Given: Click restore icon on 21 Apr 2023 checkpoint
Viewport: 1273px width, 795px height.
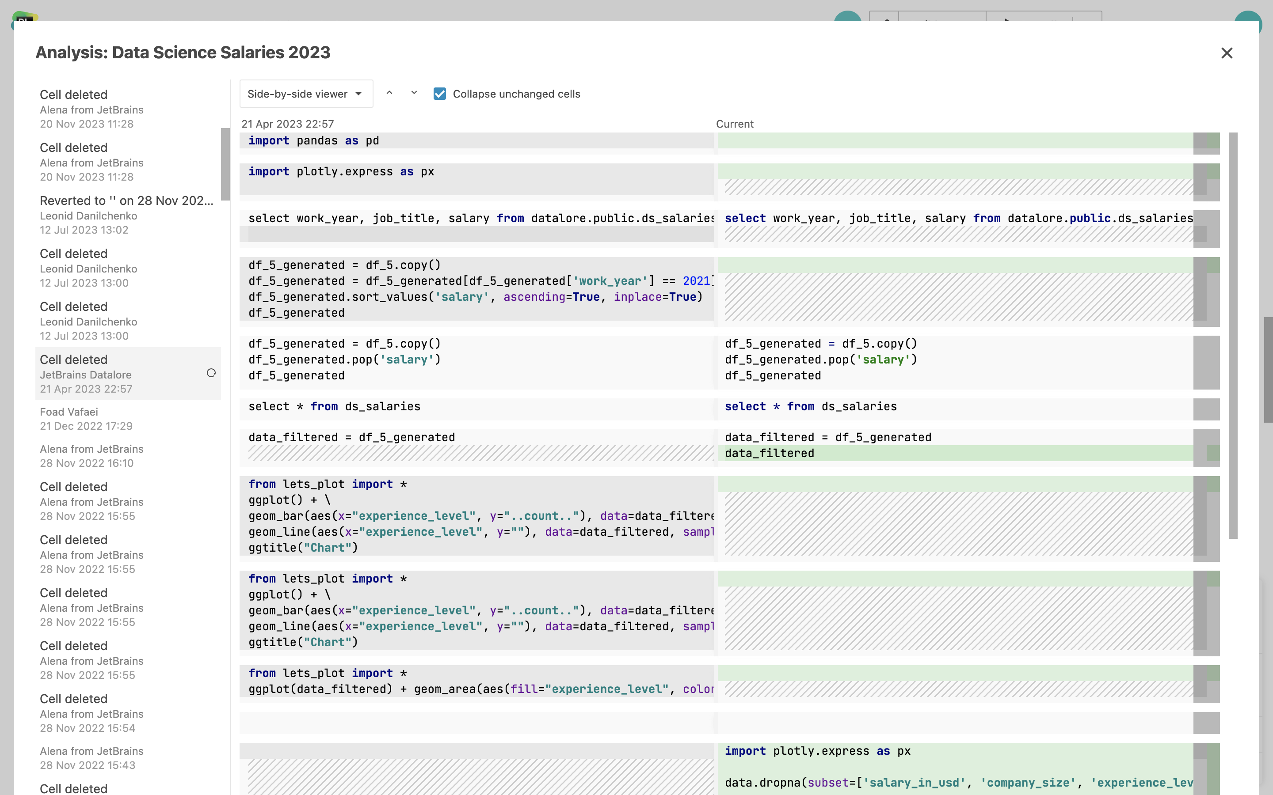Looking at the screenshot, I should pos(211,373).
